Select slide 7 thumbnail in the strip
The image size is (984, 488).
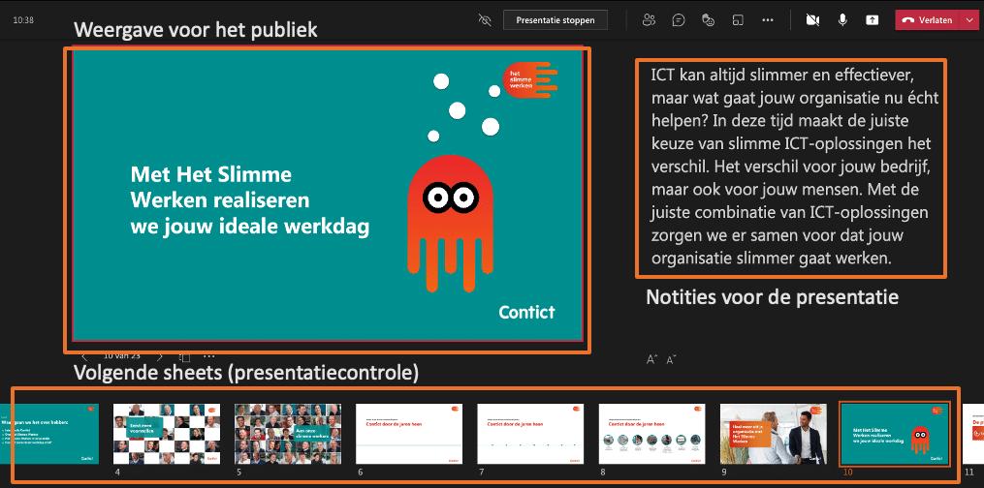530,435
